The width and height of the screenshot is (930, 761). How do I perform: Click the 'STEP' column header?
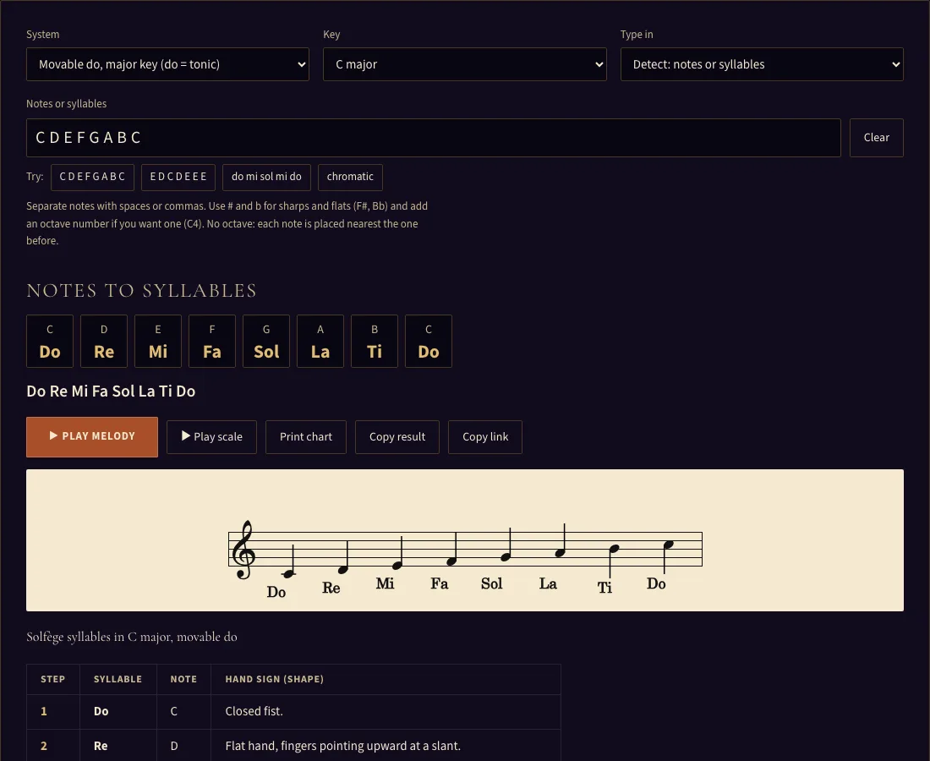[52, 679]
